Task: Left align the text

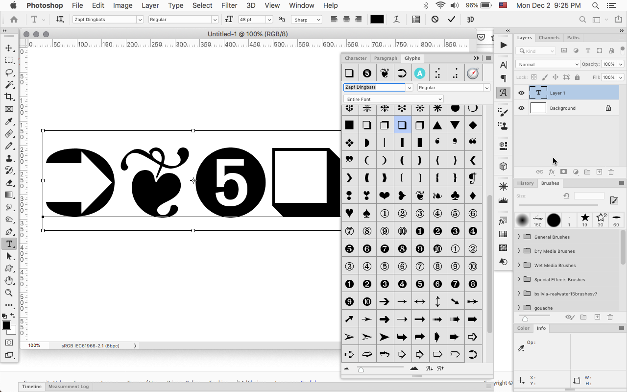Action: [334, 20]
